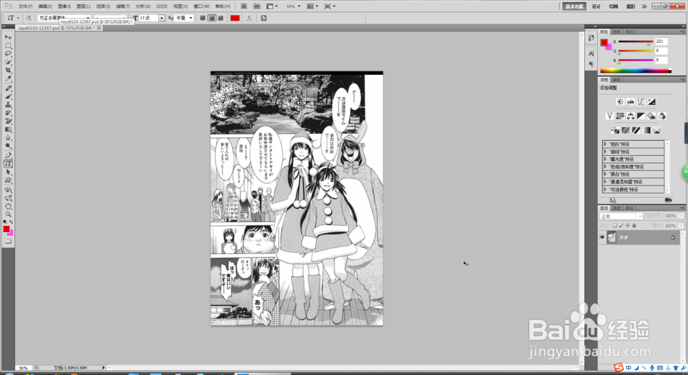
Task: Select the Pen tool
Action: 8,155
